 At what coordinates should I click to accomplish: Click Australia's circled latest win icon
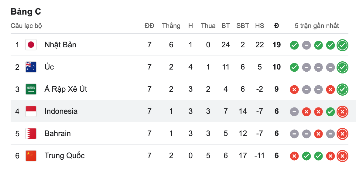click(x=342, y=67)
